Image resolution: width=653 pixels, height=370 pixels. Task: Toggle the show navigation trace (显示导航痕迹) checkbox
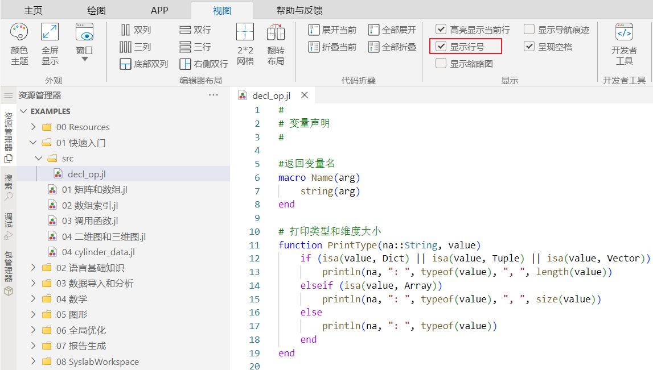pyautogui.click(x=529, y=30)
